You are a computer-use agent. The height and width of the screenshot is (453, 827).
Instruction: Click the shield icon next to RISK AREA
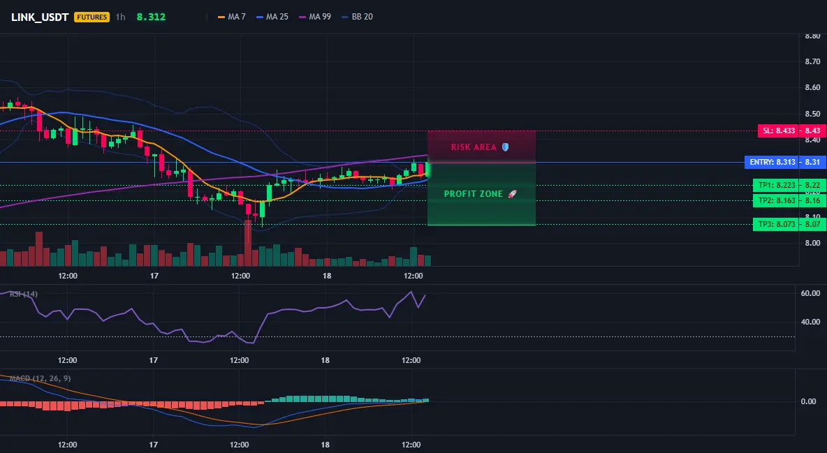[505, 147]
